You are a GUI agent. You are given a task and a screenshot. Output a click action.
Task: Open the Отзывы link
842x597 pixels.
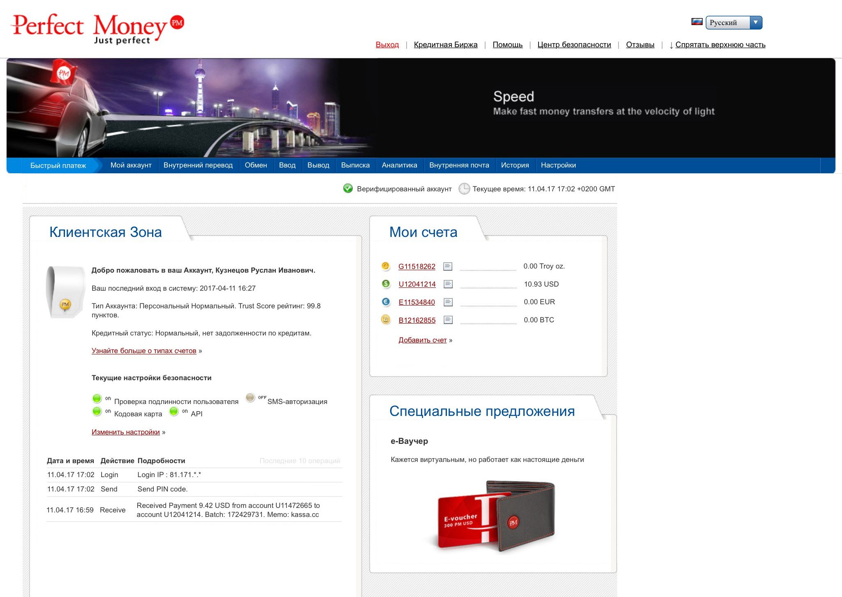[640, 45]
